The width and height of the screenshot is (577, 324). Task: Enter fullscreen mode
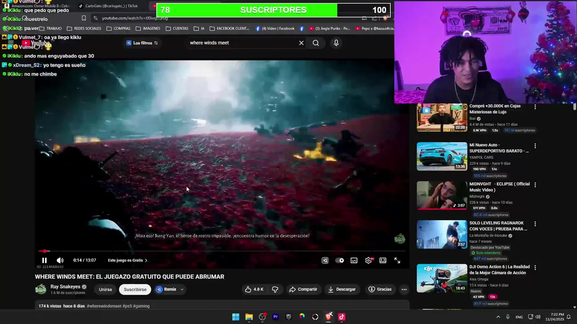coord(397,260)
